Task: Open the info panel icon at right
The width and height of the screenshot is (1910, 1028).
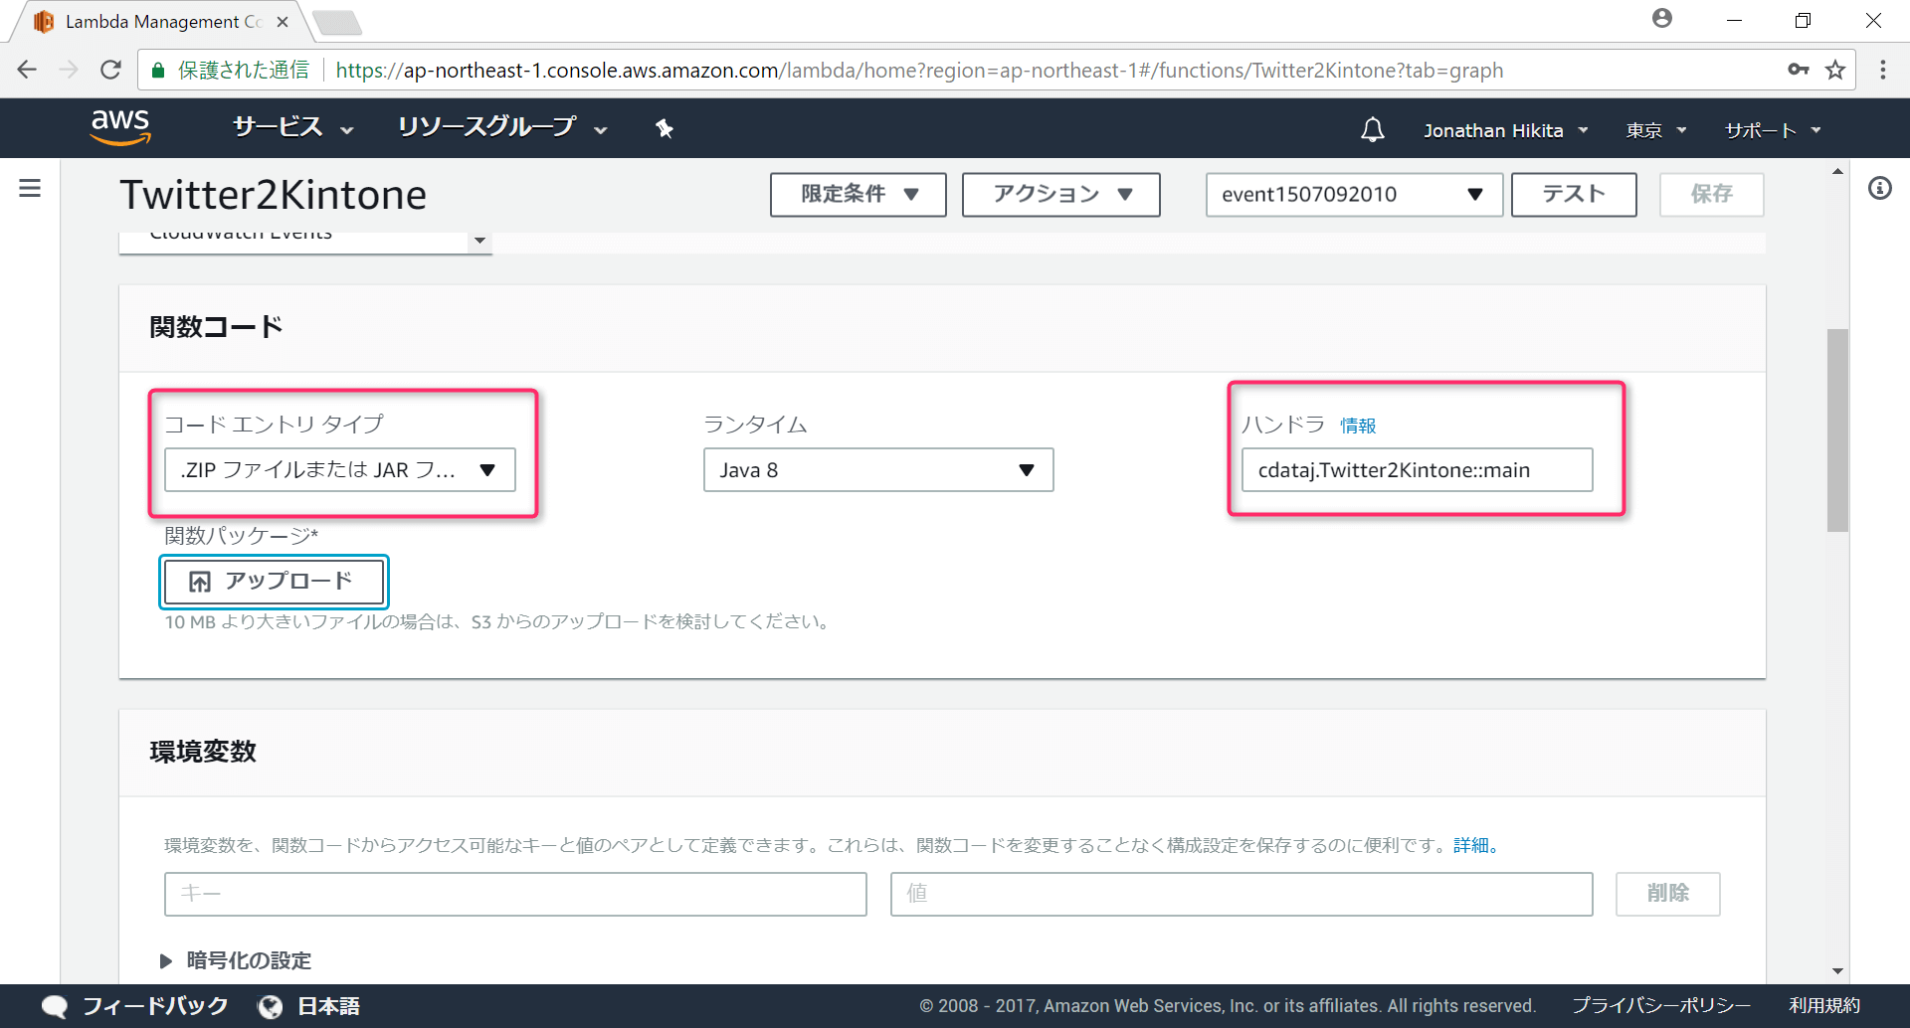Action: pos(1879,188)
